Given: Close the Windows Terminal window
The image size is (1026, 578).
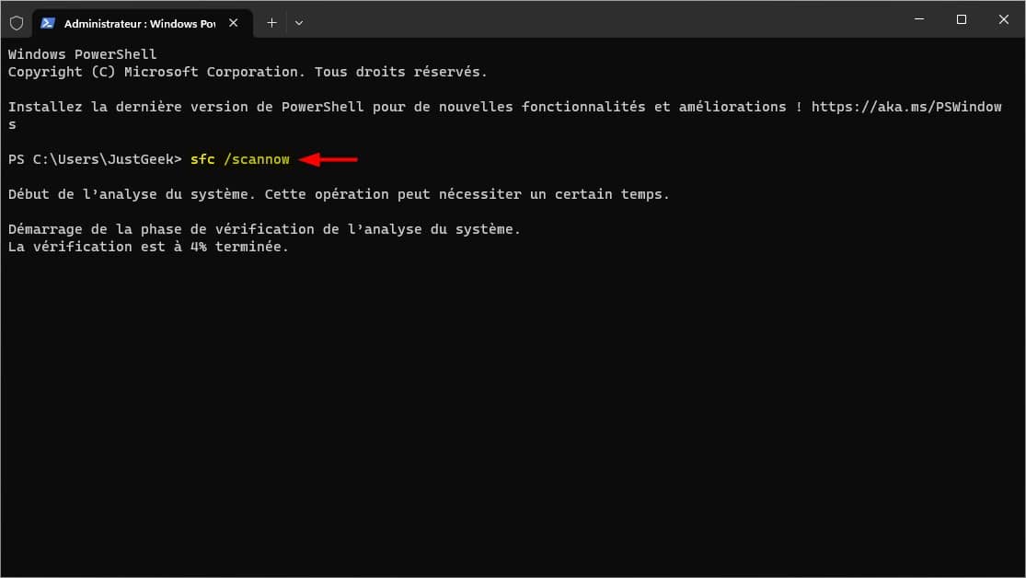Looking at the screenshot, I should click(1004, 19).
